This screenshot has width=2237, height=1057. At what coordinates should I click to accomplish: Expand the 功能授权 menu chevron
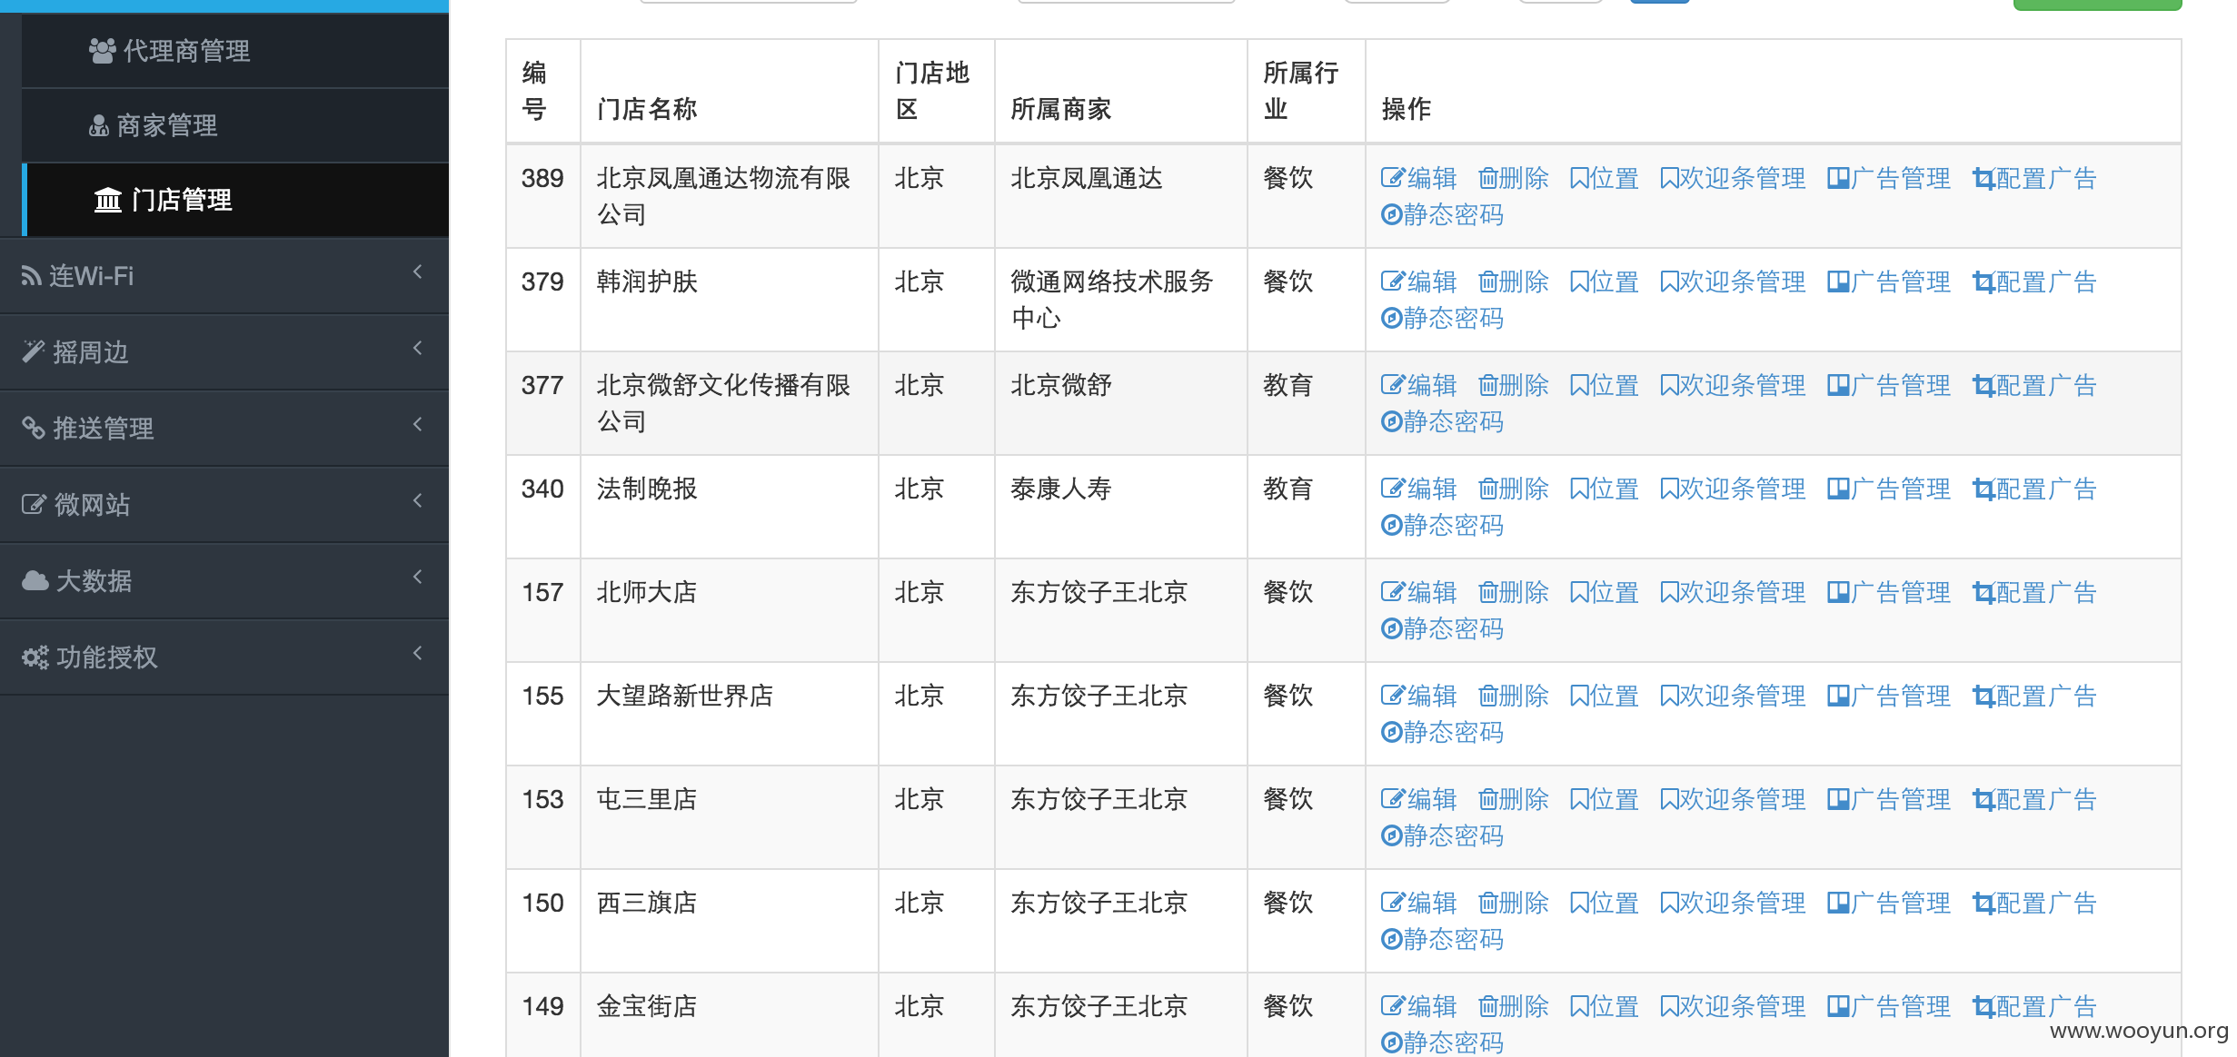(418, 653)
